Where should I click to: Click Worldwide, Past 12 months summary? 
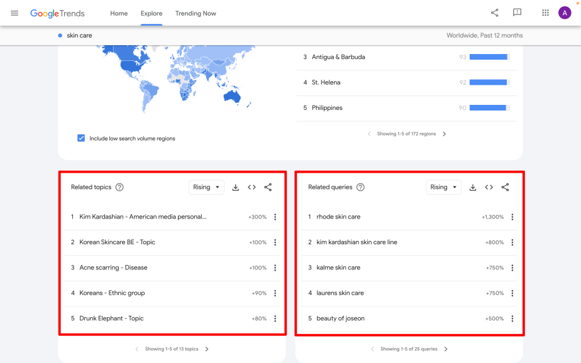pos(484,36)
